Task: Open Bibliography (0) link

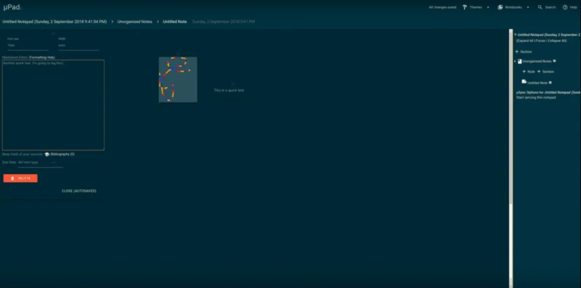Action: tap(62, 155)
